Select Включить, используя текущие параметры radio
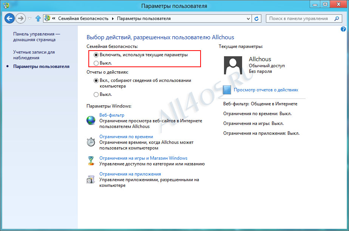This screenshot has width=349, height=231. tap(96, 55)
